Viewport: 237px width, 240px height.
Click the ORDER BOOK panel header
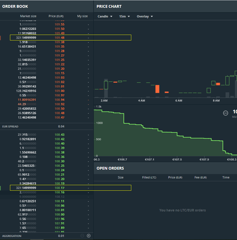15,6
